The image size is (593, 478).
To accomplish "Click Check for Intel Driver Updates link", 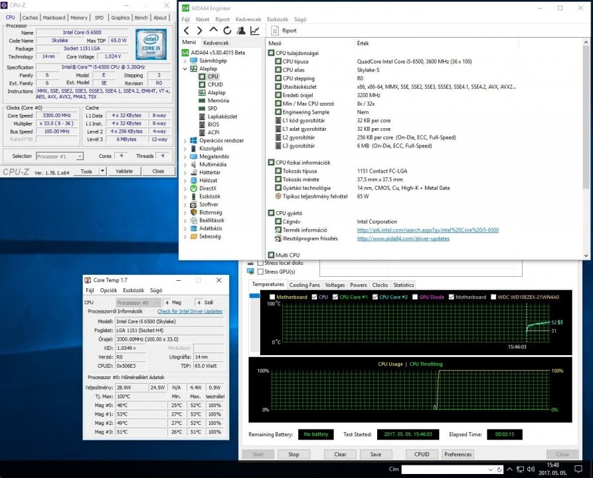I will [x=190, y=311].
